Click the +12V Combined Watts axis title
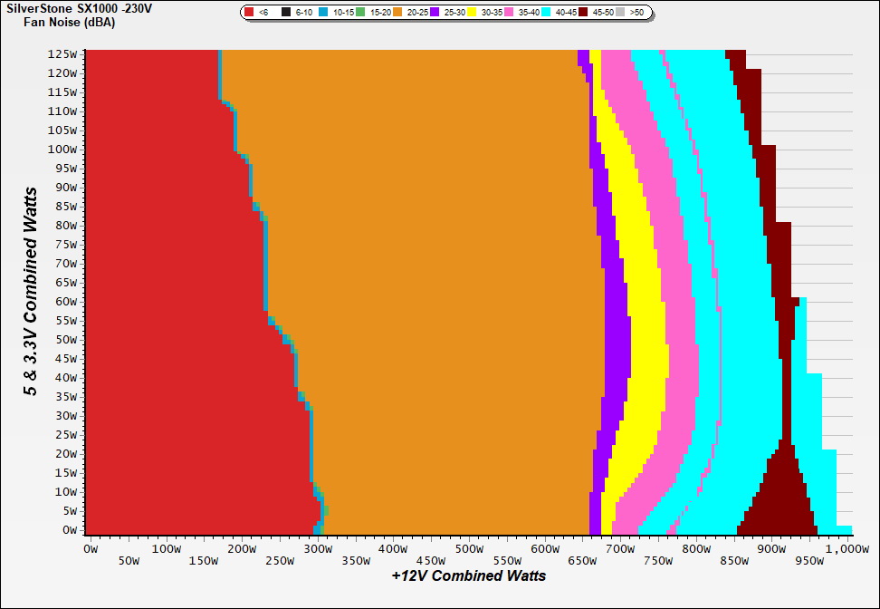880x609 pixels. coord(469,576)
